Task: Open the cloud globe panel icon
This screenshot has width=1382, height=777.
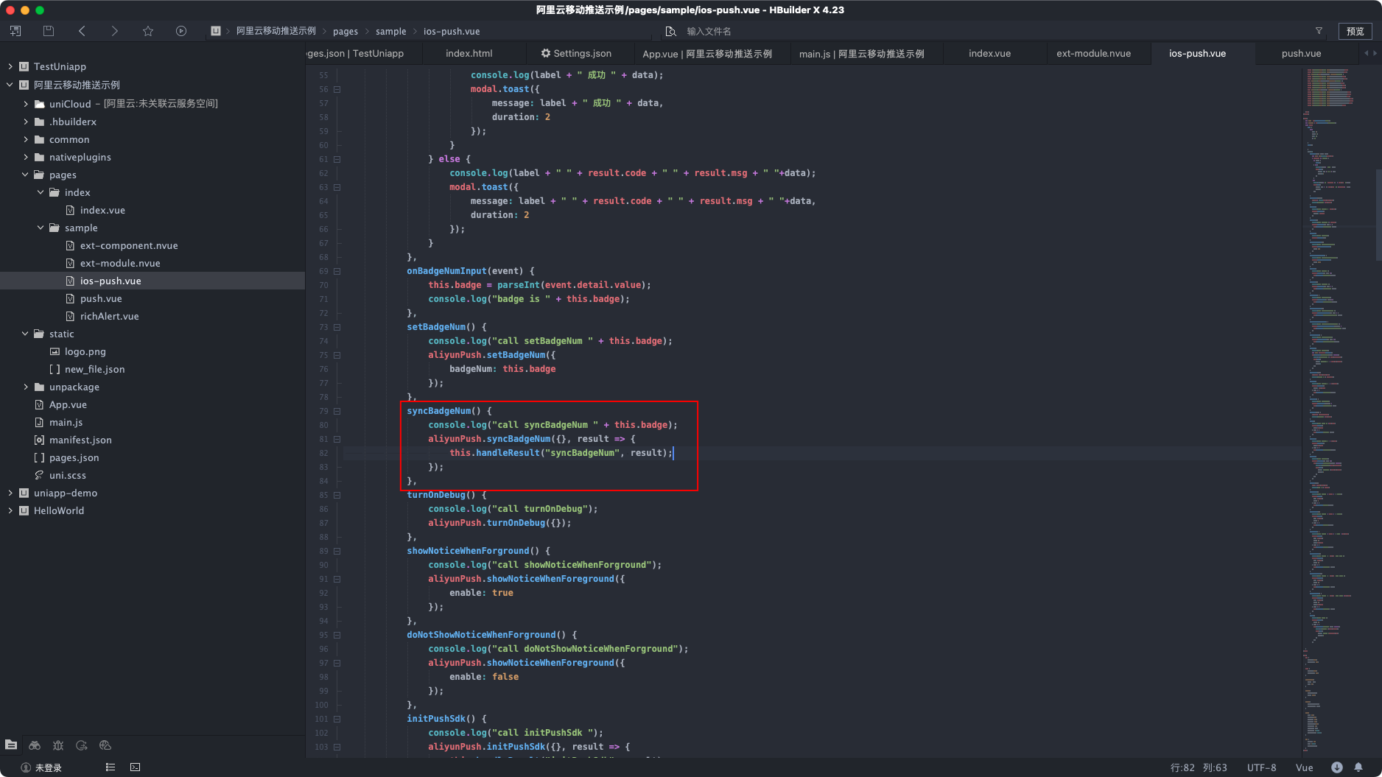Action: pyautogui.click(x=105, y=745)
